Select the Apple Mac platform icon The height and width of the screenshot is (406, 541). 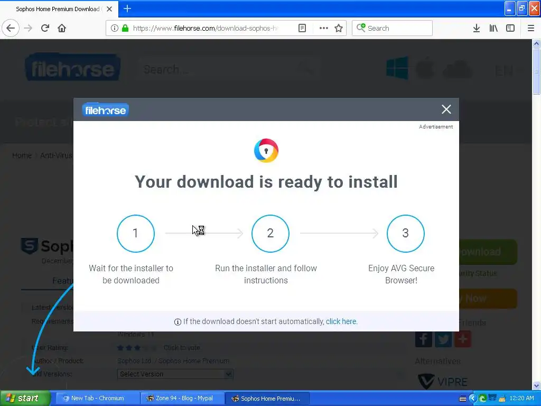[x=425, y=68]
